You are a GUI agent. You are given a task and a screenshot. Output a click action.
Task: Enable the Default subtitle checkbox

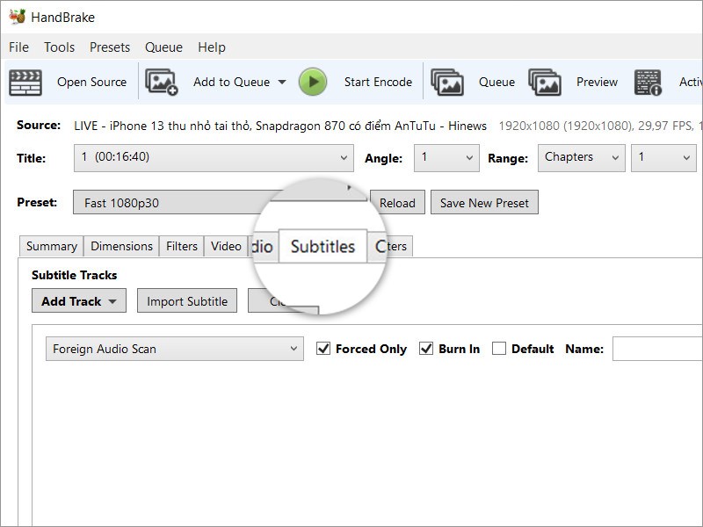tap(499, 348)
